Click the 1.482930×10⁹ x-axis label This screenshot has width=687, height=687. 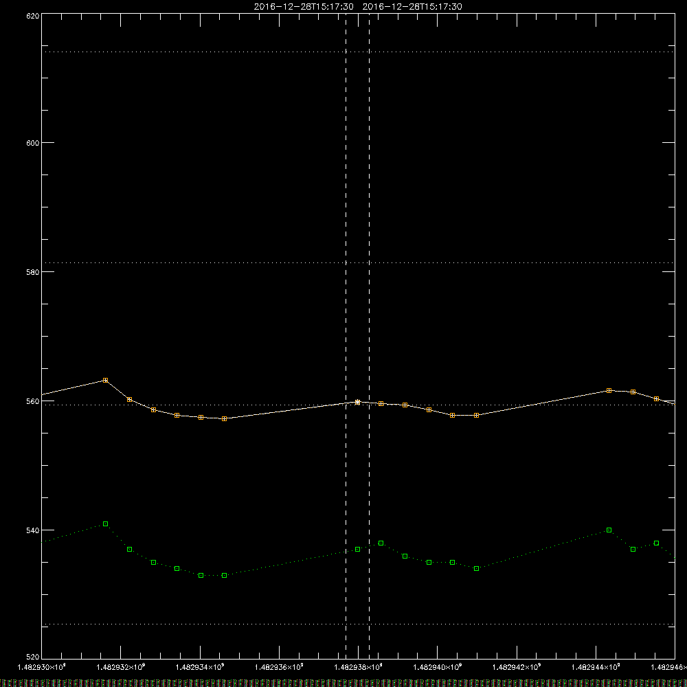[x=41, y=667]
